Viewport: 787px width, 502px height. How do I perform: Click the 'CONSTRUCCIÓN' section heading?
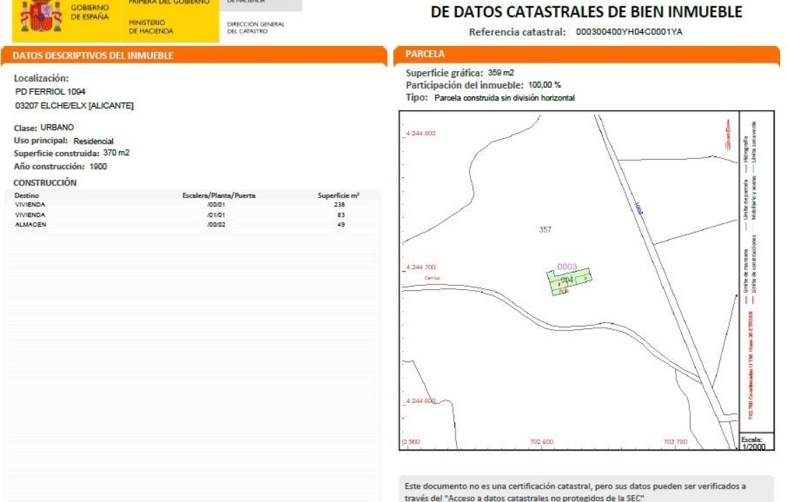pos(45,183)
